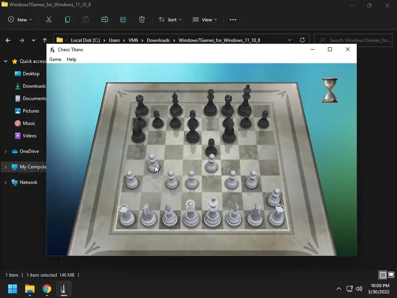This screenshot has width=397, height=298.
Task: Click the Chess Titans title bar icon
Action: pos(52,50)
